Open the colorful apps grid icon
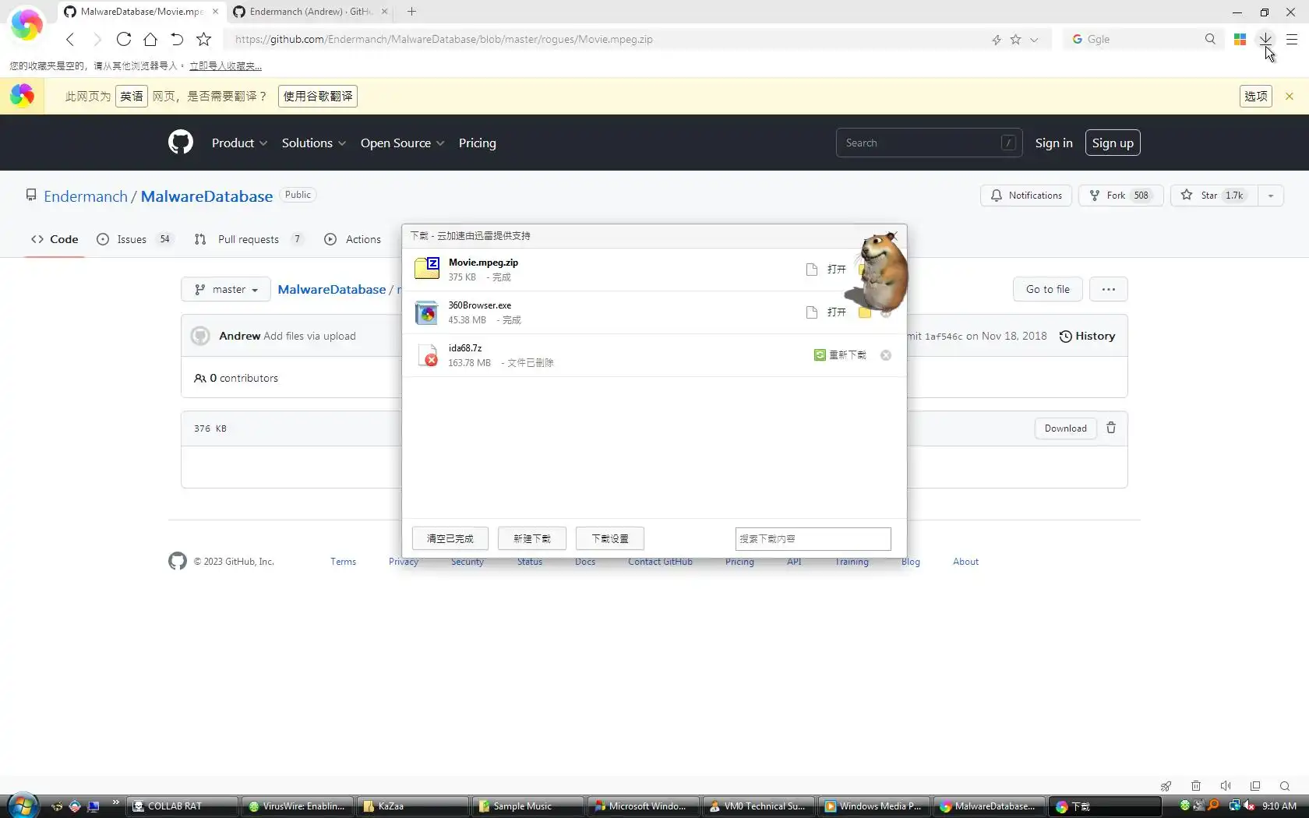1309x818 pixels. coord(1240,39)
